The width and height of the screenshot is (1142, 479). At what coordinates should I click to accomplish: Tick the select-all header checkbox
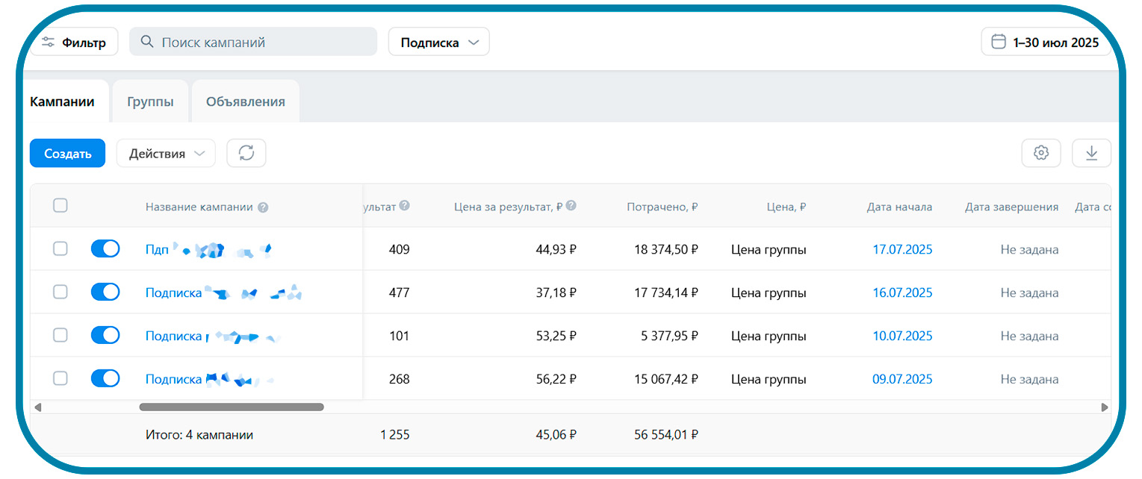coord(60,205)
